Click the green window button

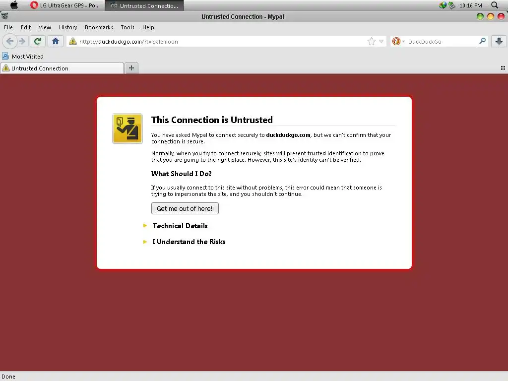480,16
